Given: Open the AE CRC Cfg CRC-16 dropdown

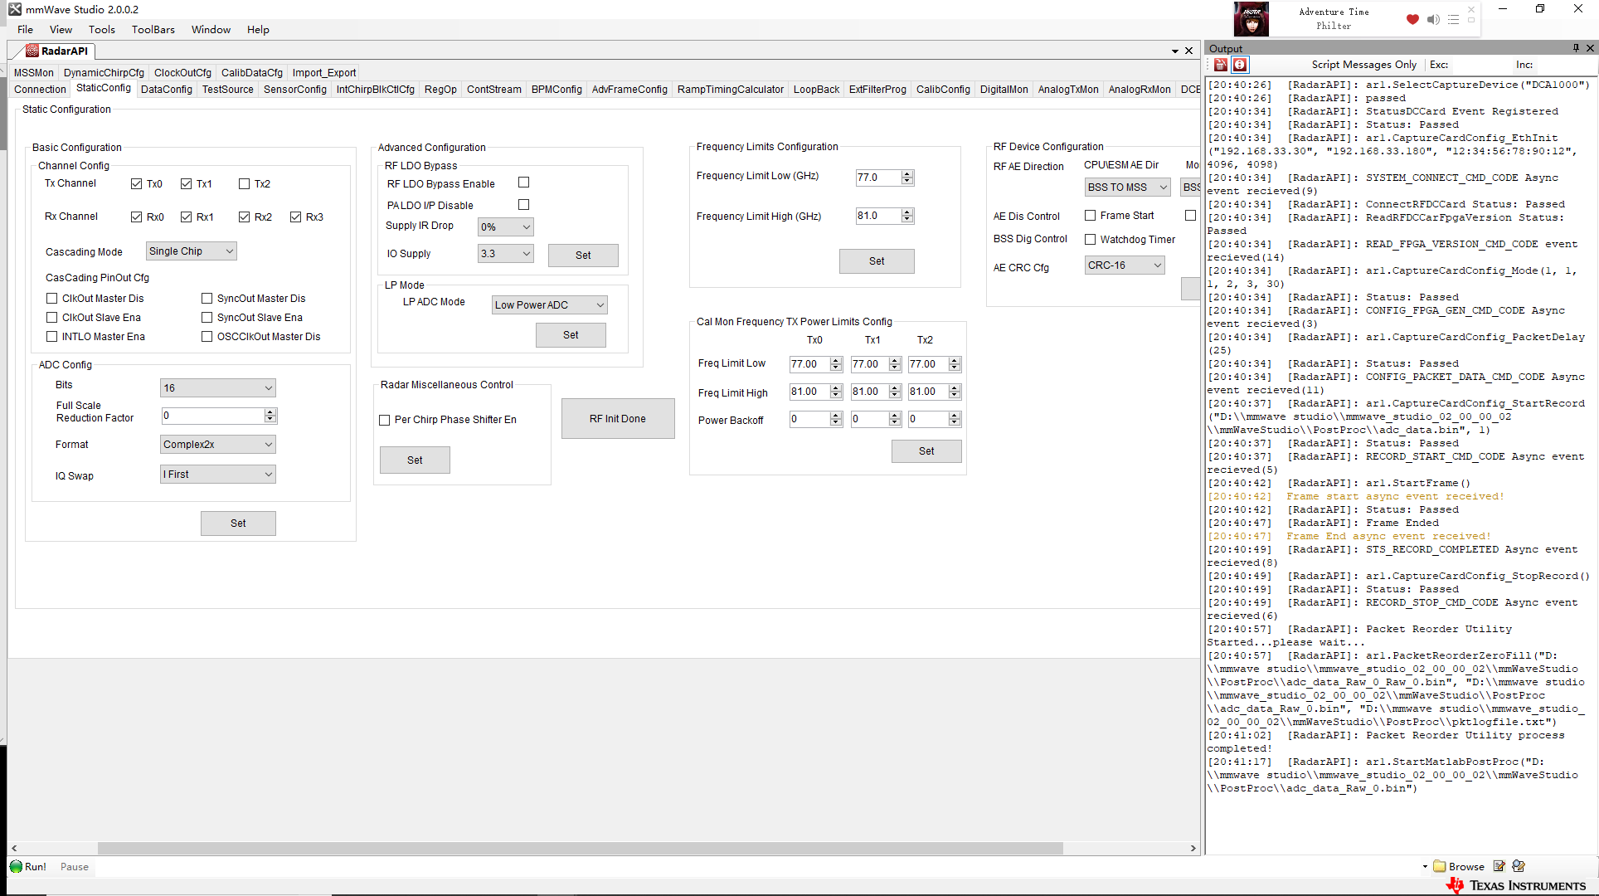Looking at the screenshot, I should (x=1125, y=265).
